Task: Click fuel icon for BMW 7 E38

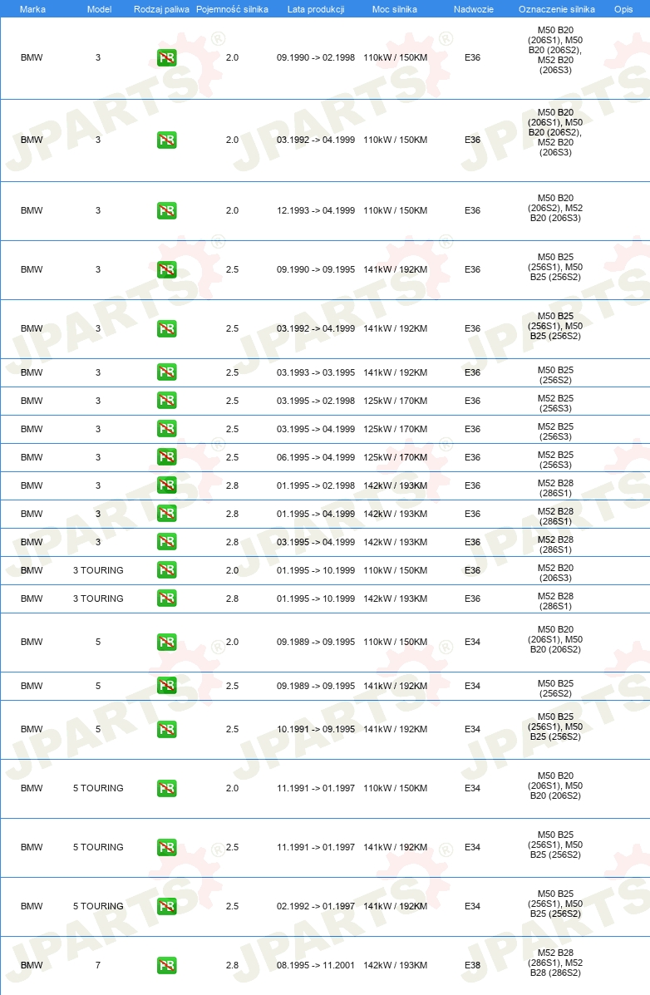Action: (x=167, y=966)
